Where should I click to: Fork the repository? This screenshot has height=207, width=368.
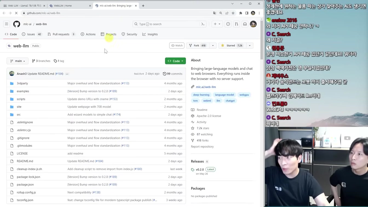[x=198, y=45]
